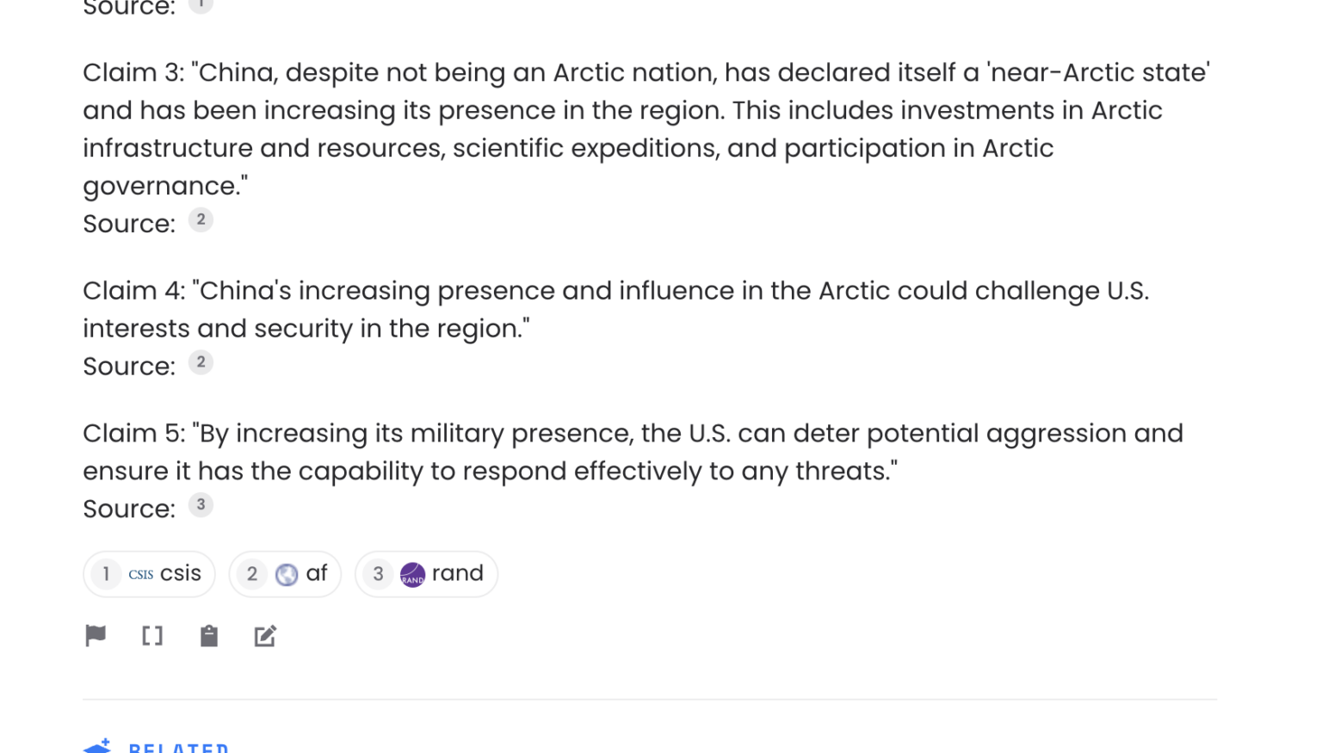
Task: Click citation badge 2 under Claim 3
Action: (x=201, y=220)
